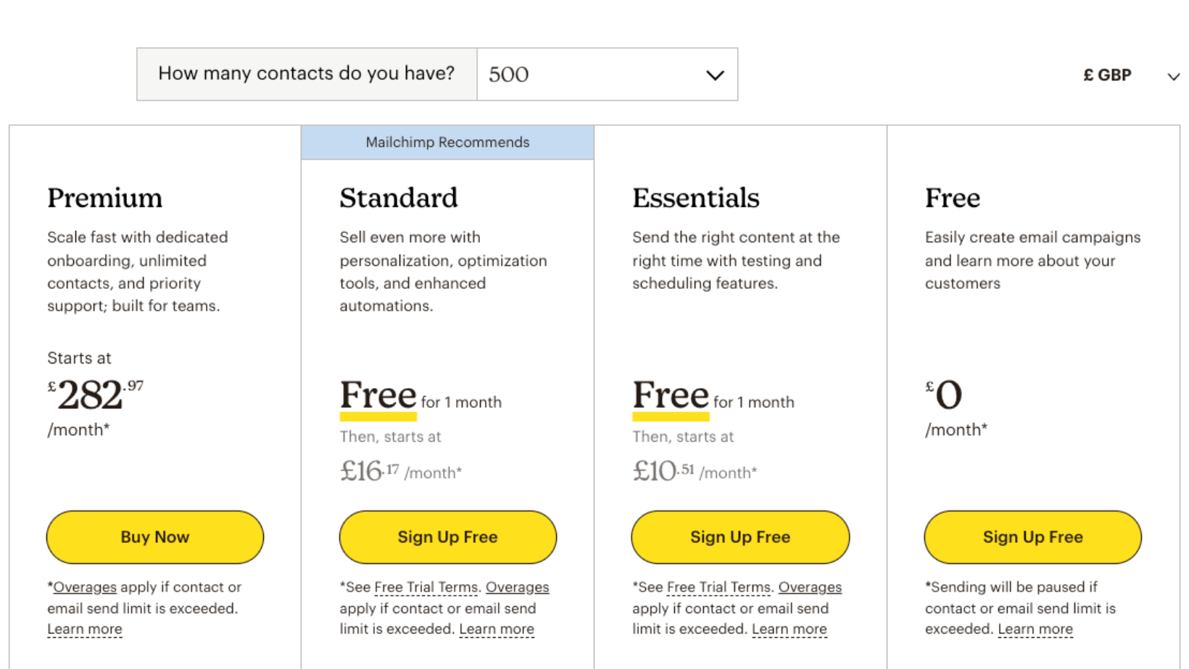Click the Mailchimp Recommends banner
Viewport: 1189px width, 669px height.
447,143
